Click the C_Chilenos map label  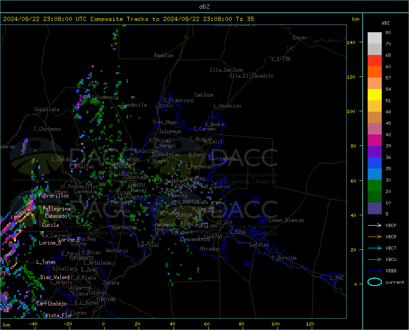[47, 129]
